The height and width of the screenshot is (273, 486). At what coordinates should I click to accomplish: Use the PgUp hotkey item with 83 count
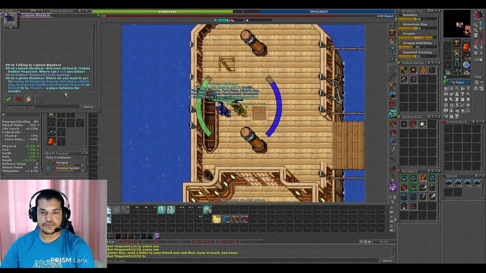(x=235, y=219)
